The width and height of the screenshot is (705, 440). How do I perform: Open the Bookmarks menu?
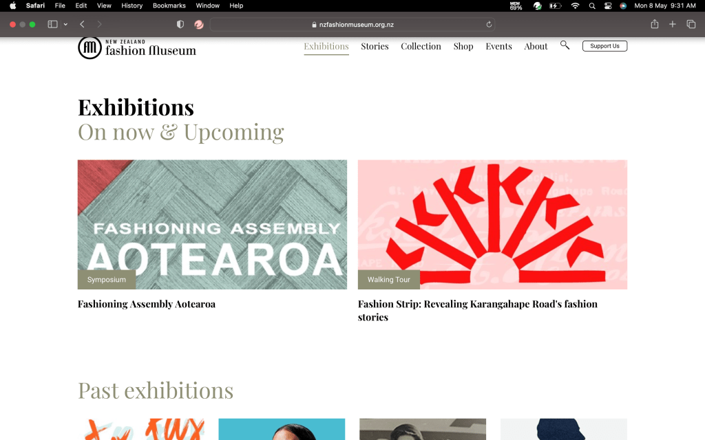coord(169,5)
